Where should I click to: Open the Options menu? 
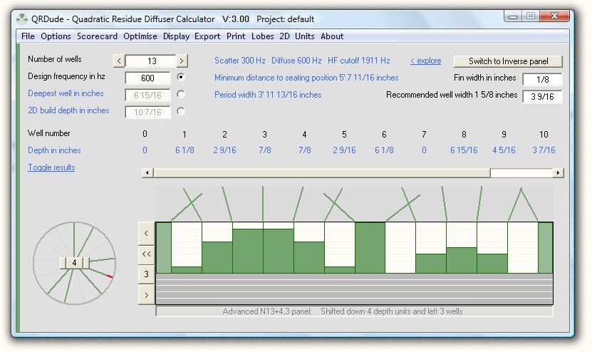pos(56,36)
